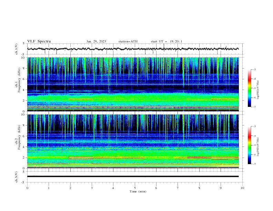Click the ch.1 voltage waveform trace
This screenshot has width=273, height=211.
(x=133, y=49)
